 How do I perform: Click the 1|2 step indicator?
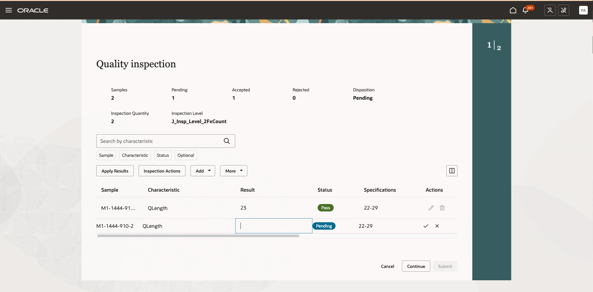tap(494, 46)
